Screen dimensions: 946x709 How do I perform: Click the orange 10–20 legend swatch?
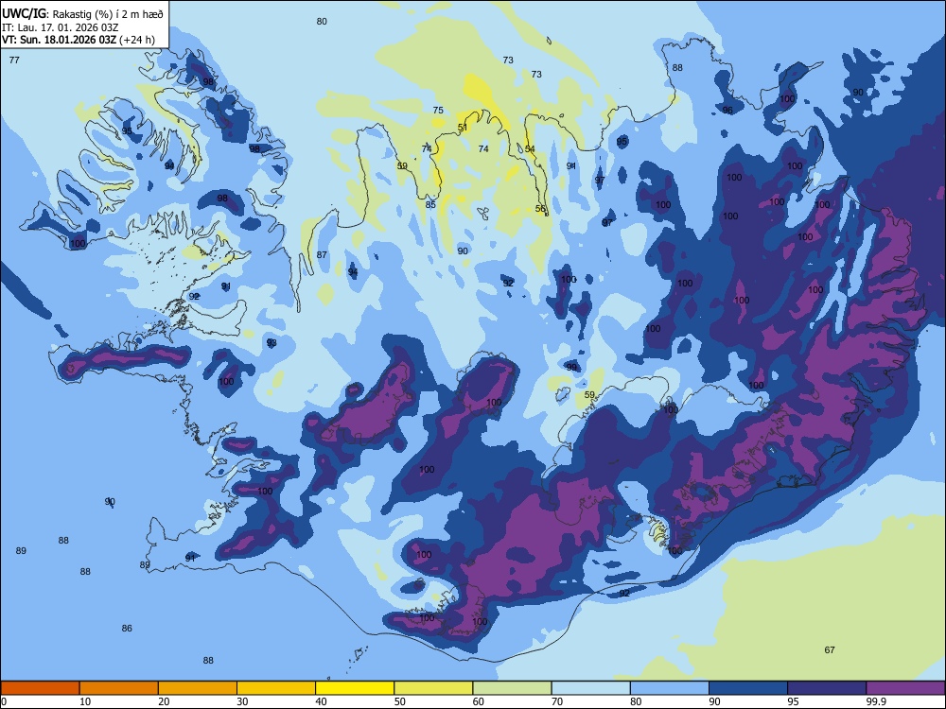point(119,688)
